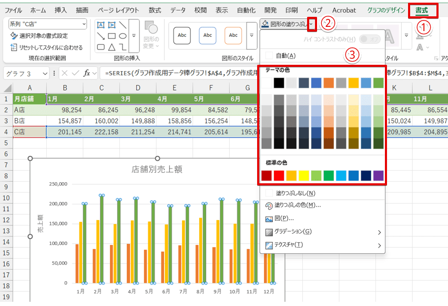Expand the テクスチャ submenu
This screenshot has width=448, height=306.
pos(289,245)
